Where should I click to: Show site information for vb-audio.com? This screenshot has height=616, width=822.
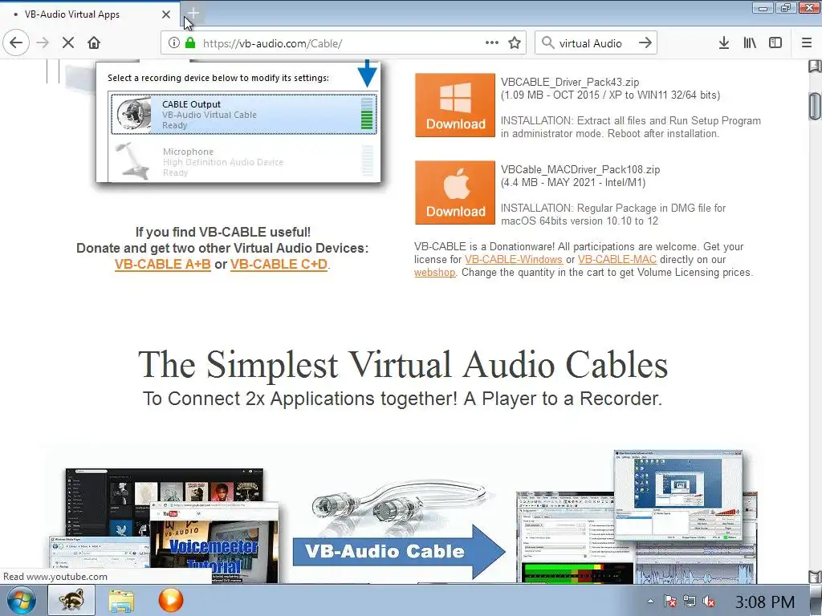(173, 43)
